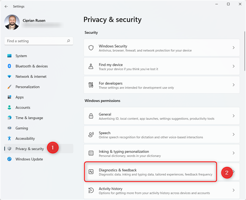Expand Windows Security with its chevron
246x200 pixels.
[x=233, y=48]
